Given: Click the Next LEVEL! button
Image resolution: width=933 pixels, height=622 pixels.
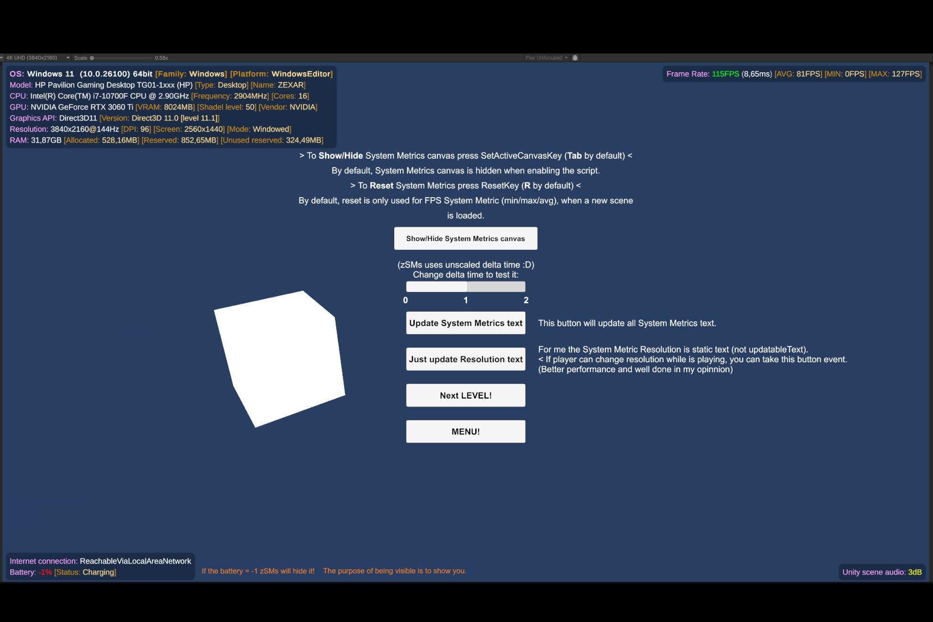Looking at the screenshot, I should pos(466,395).
